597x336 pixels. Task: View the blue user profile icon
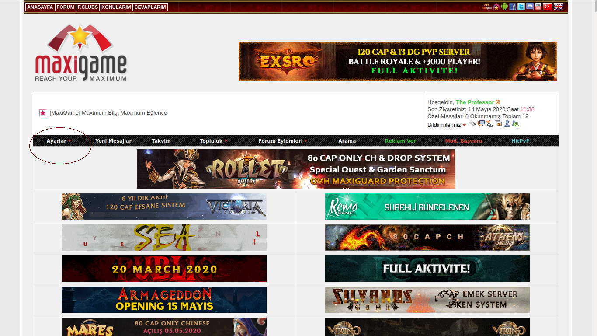click(x=507, y=123)
